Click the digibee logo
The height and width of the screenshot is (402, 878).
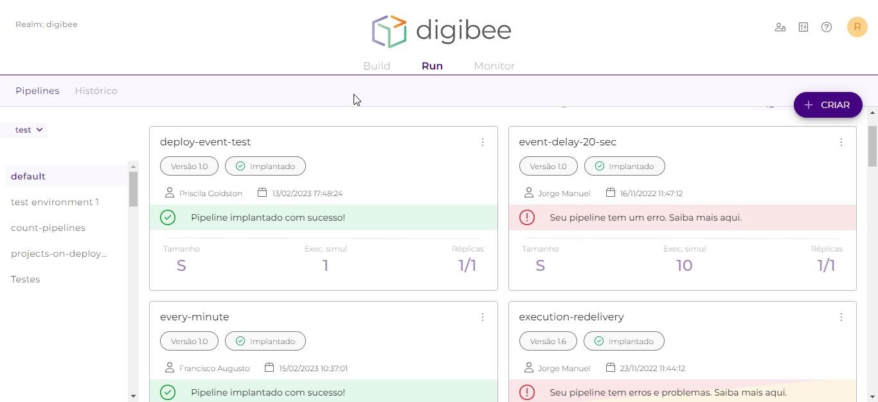tap(441, 31)
